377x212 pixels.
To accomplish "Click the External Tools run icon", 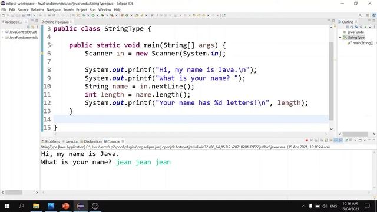I will (112, 15).
